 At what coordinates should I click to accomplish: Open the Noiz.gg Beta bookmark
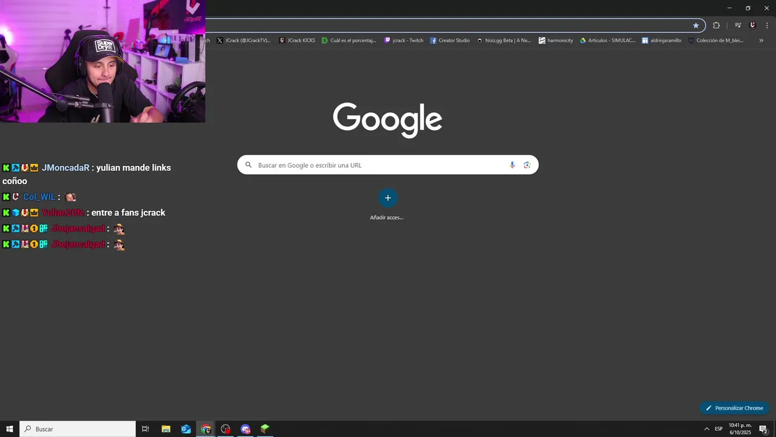coord(504,41)
